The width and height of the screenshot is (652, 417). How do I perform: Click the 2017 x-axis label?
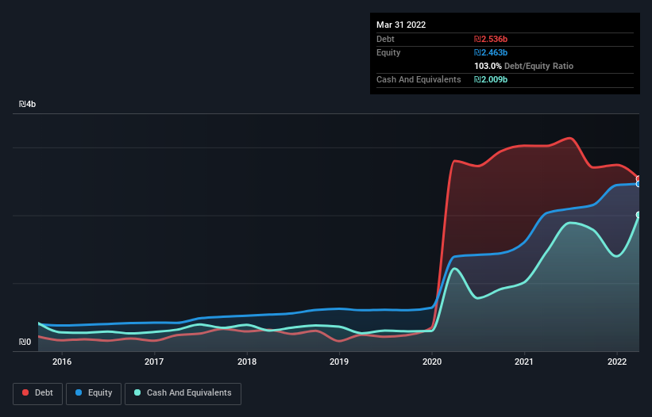[154, 362]
